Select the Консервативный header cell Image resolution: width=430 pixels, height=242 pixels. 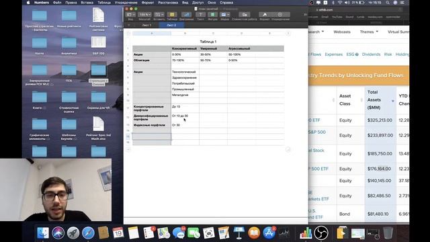tap(185, 48)
